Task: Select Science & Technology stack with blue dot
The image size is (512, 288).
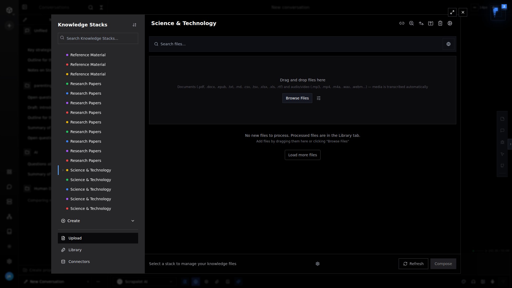Action: (x=98, y=189)
